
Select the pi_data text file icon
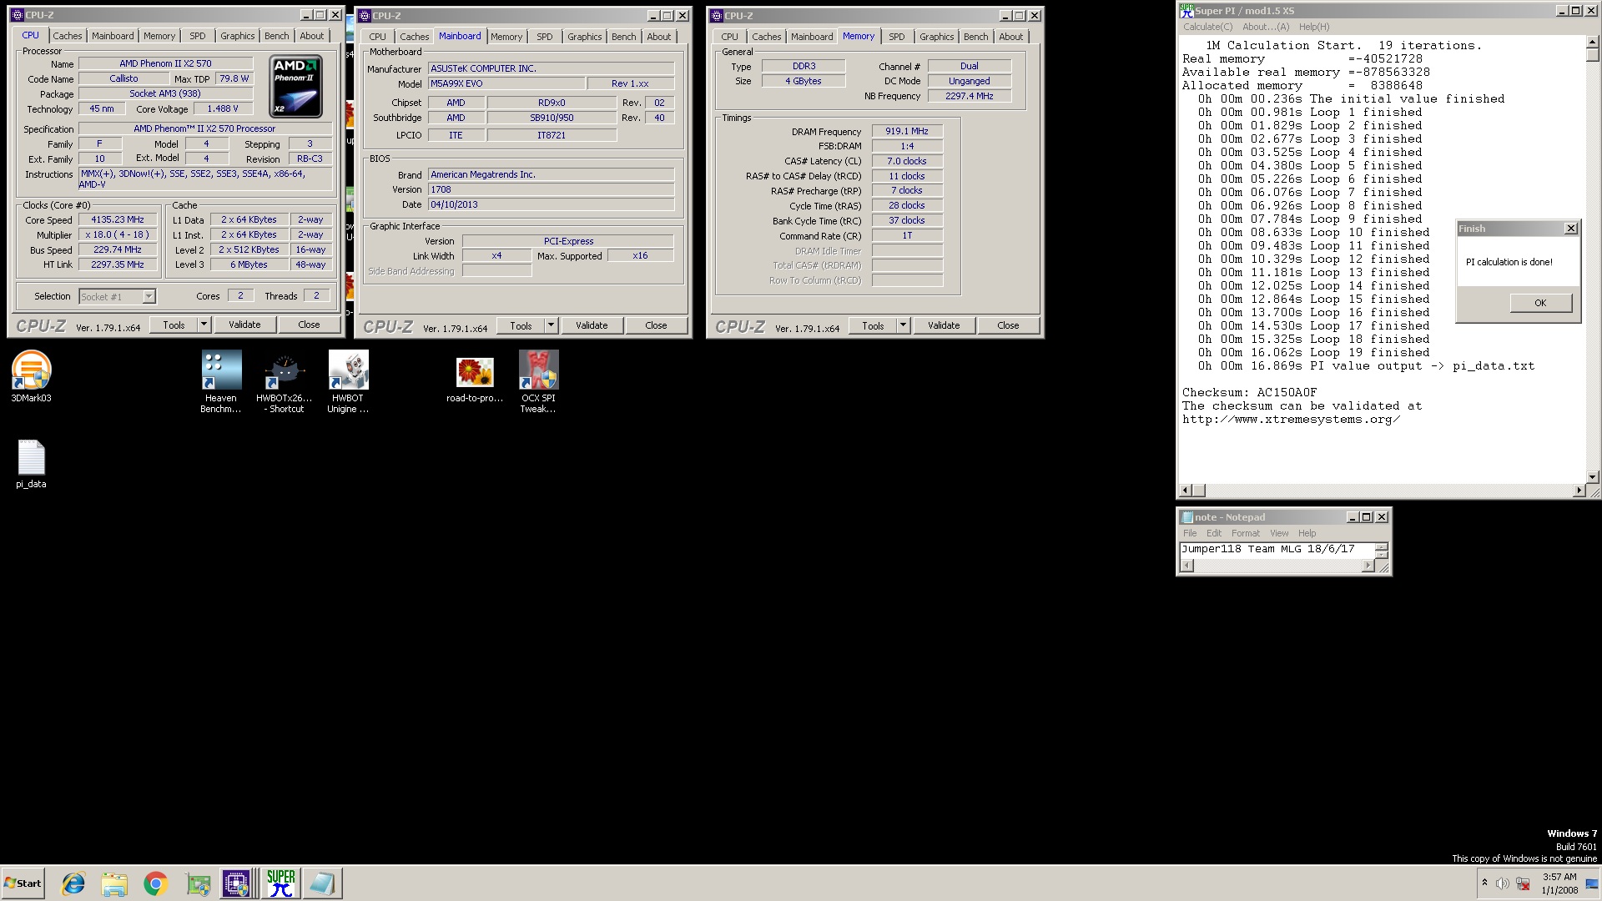coord(32,464)
